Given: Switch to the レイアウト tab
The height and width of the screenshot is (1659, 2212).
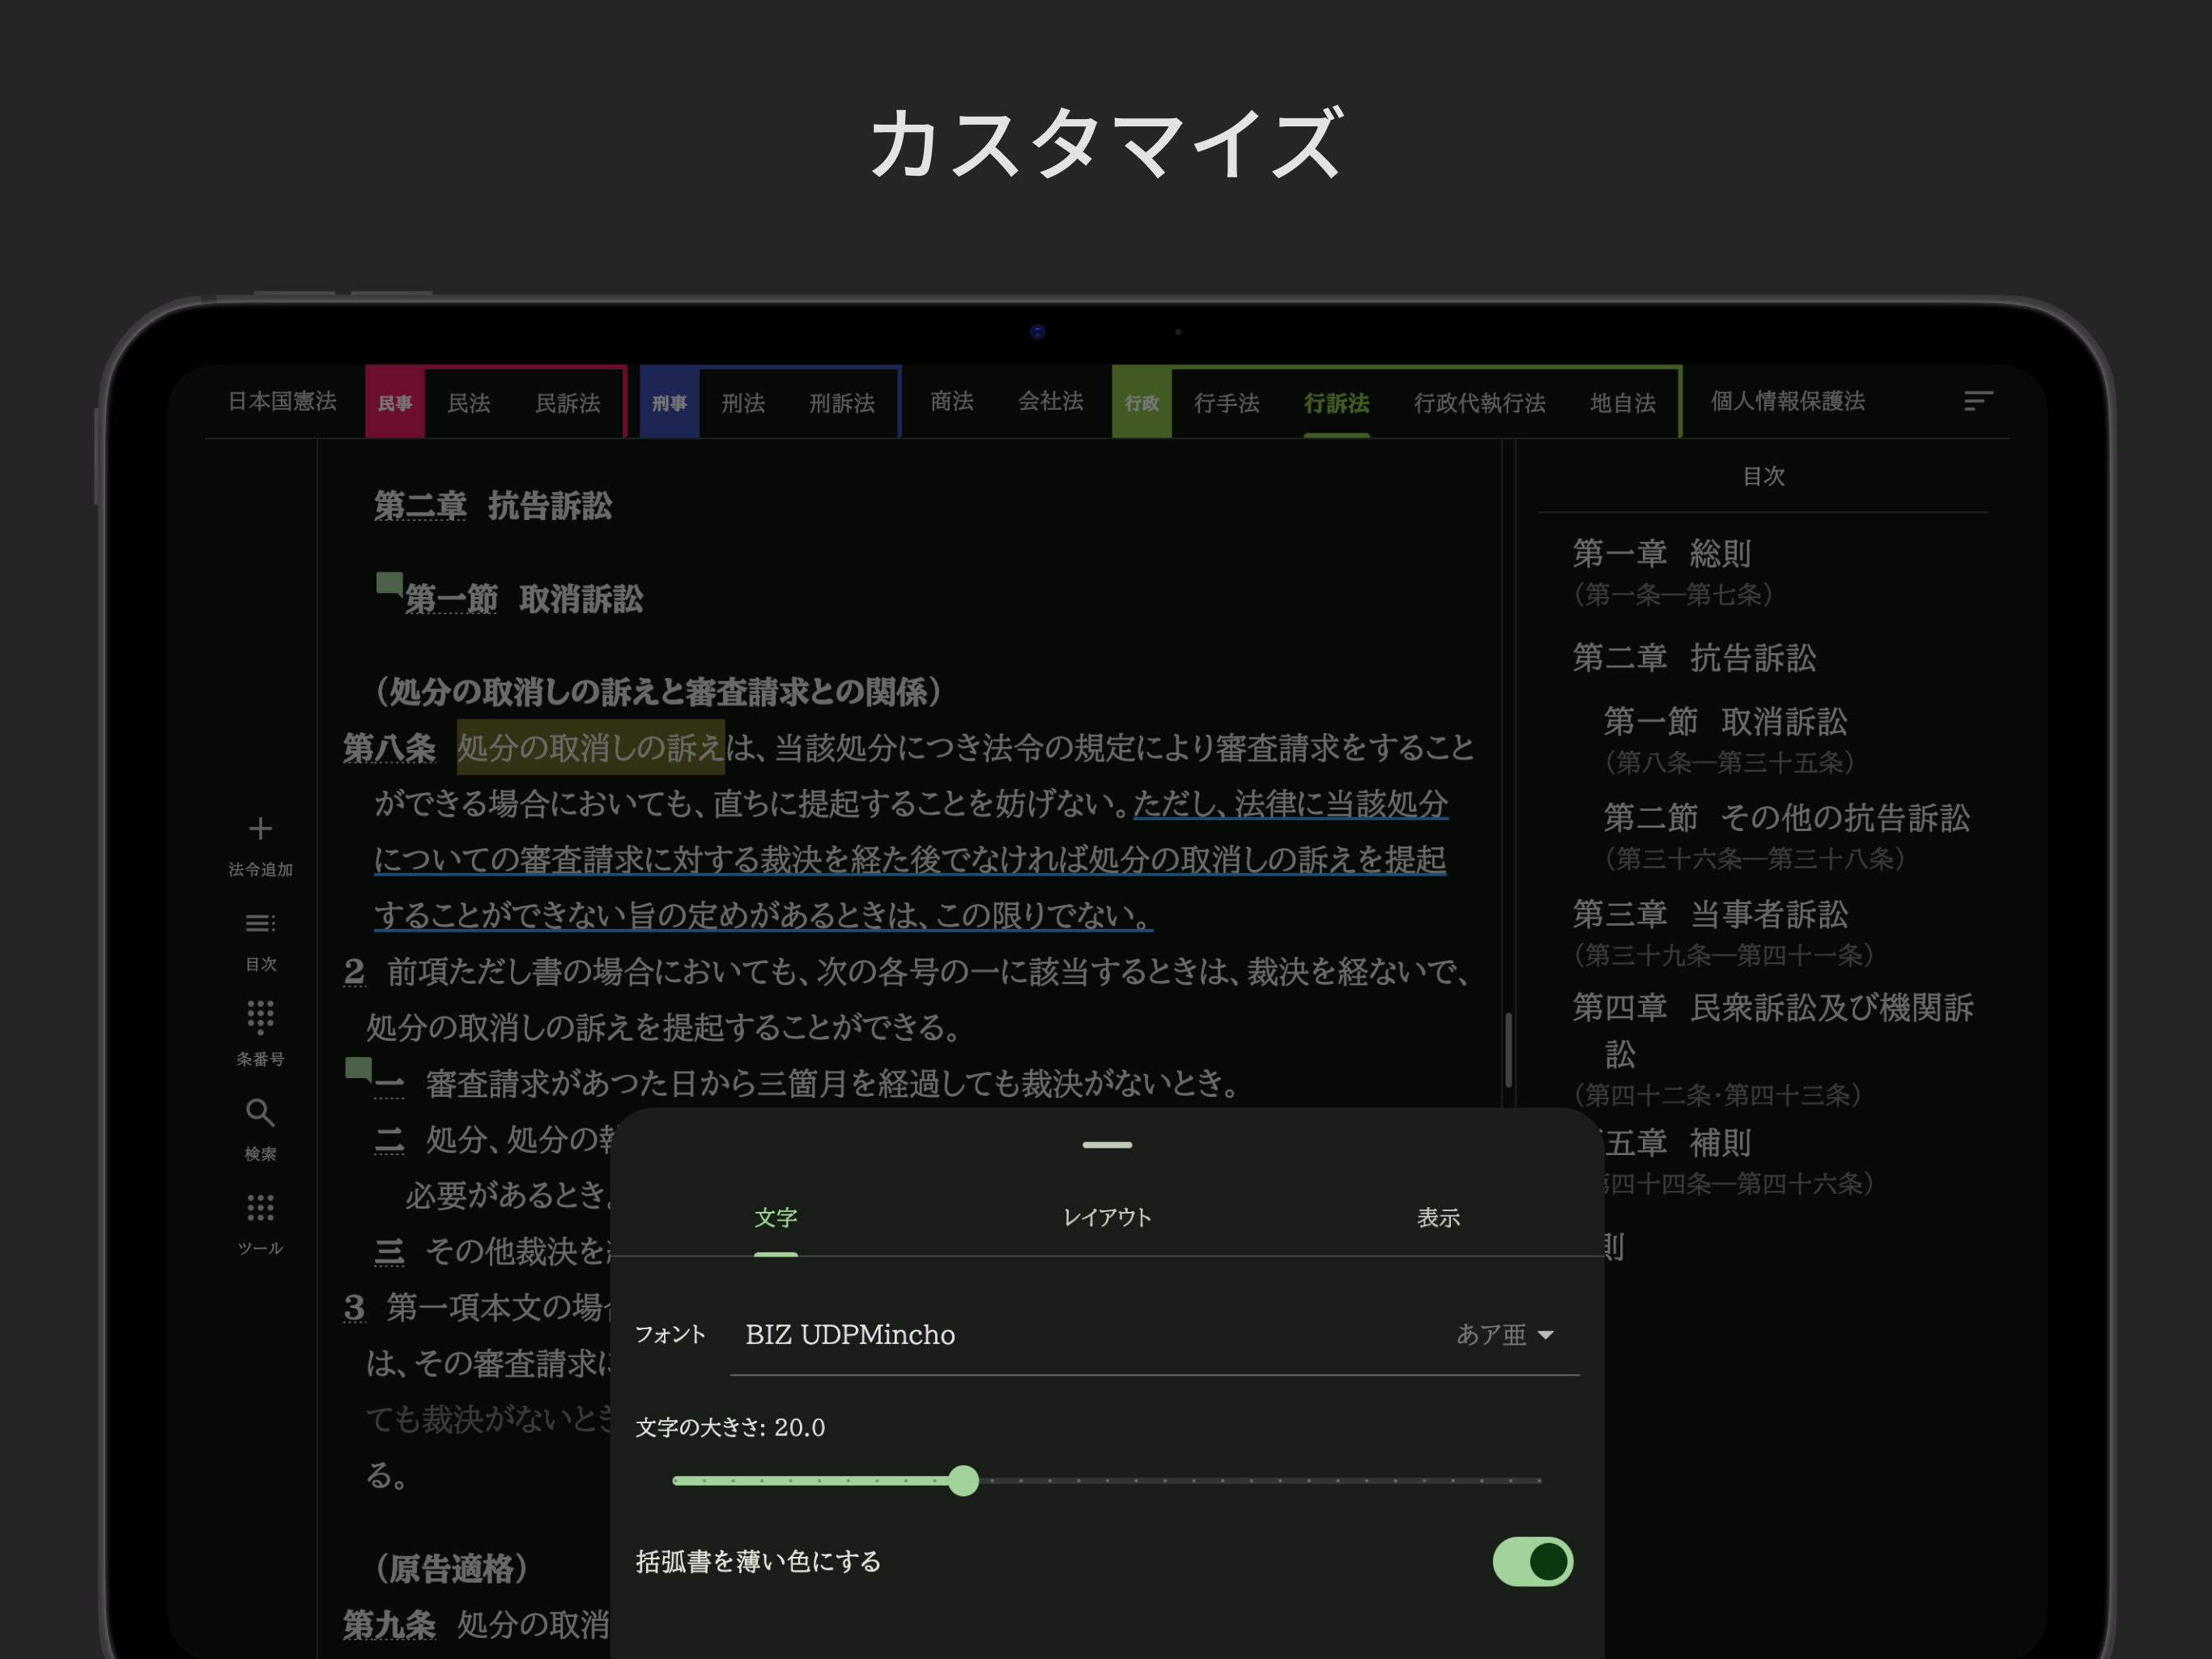Looking at the screenshot, I should [1107, 1218].
